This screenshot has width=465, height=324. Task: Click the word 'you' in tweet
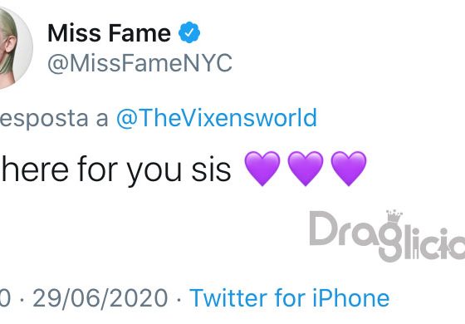point(154,173)
